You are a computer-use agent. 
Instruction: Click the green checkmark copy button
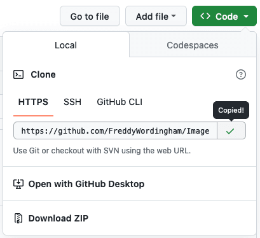231,130
